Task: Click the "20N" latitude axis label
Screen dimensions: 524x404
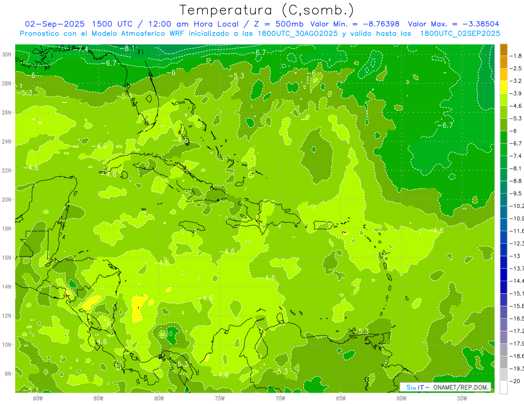Action: [x=7, y=199]
